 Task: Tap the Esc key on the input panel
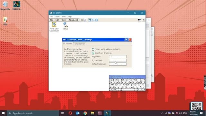click(111, 80)
